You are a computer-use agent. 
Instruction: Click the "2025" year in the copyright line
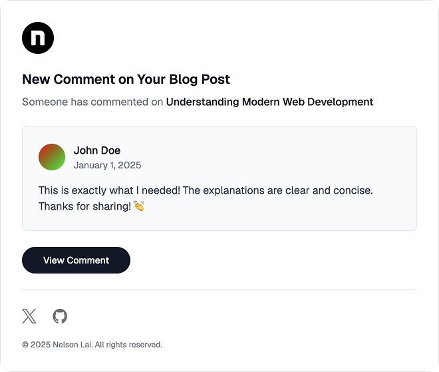coord(41,345)
